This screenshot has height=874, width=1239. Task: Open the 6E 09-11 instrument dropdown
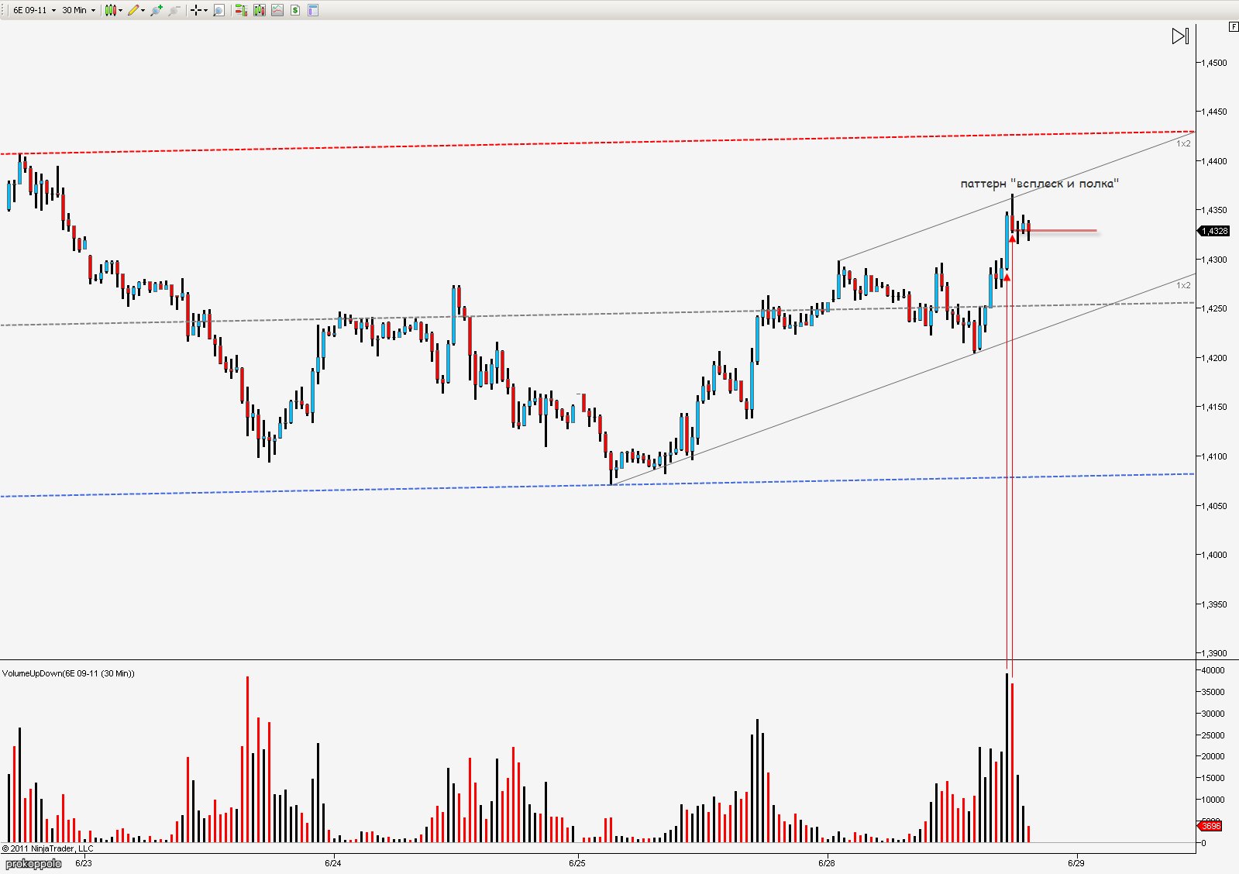[x=33, y=10]
